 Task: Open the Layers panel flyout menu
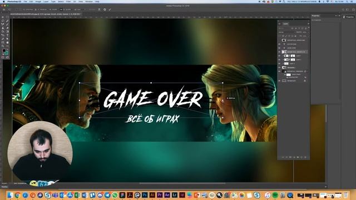point(308,23)
